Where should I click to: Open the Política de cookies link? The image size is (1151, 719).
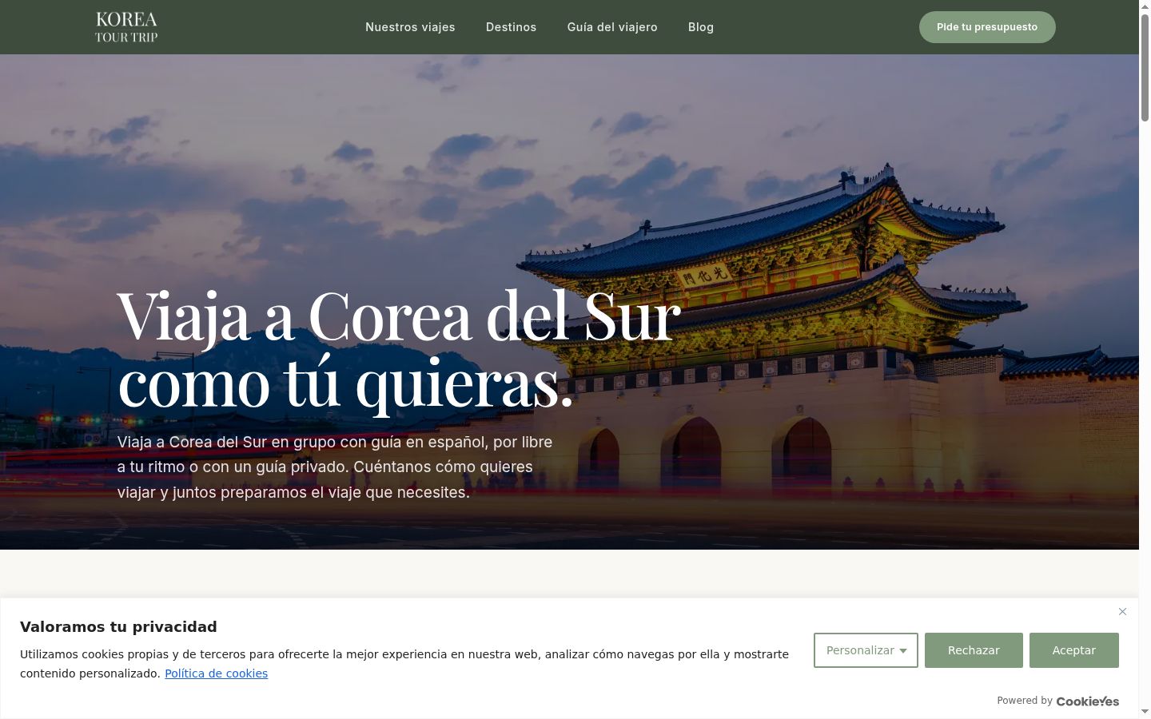pyautogui.click(x=216, y=673)
